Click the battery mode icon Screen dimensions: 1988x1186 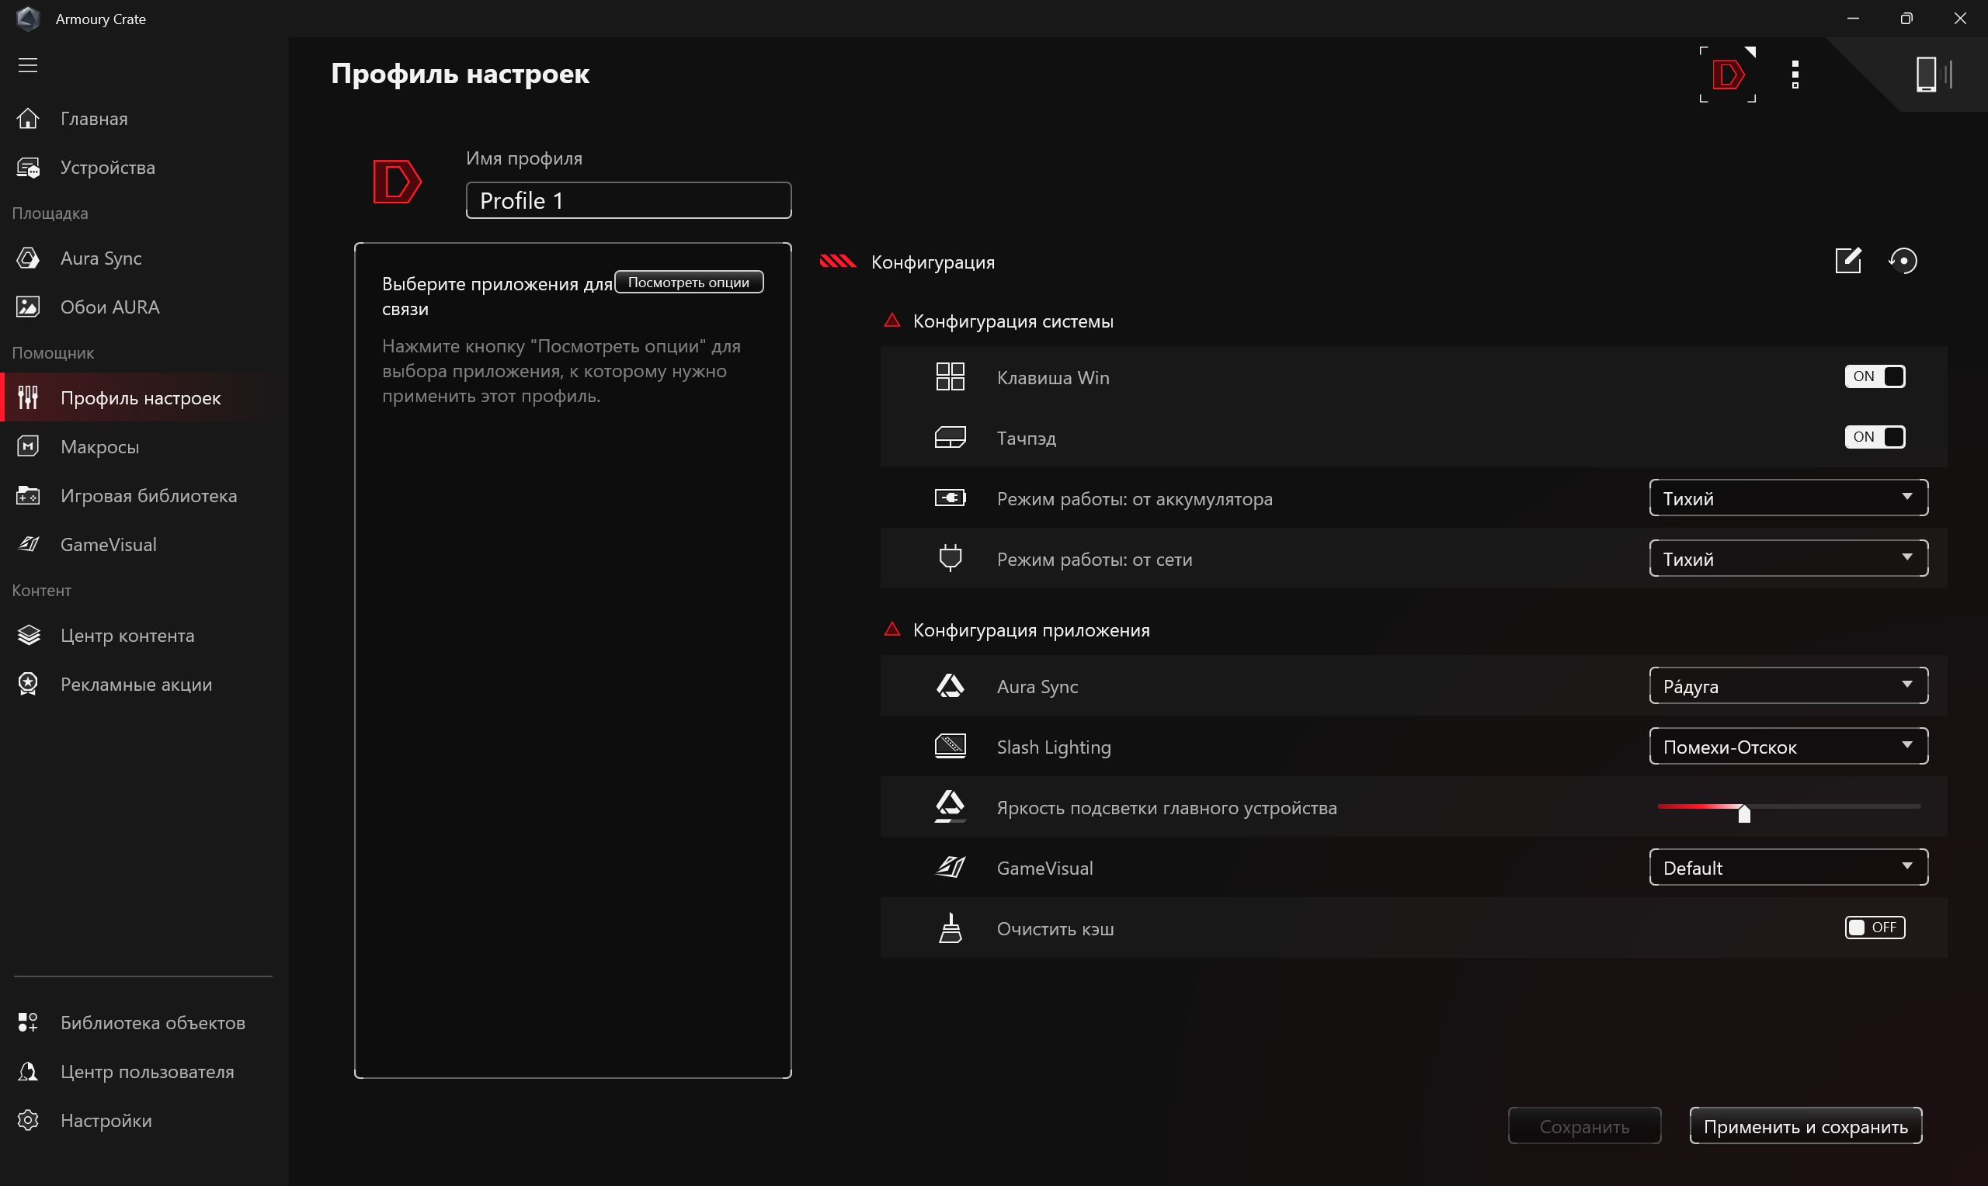point(951,498)
